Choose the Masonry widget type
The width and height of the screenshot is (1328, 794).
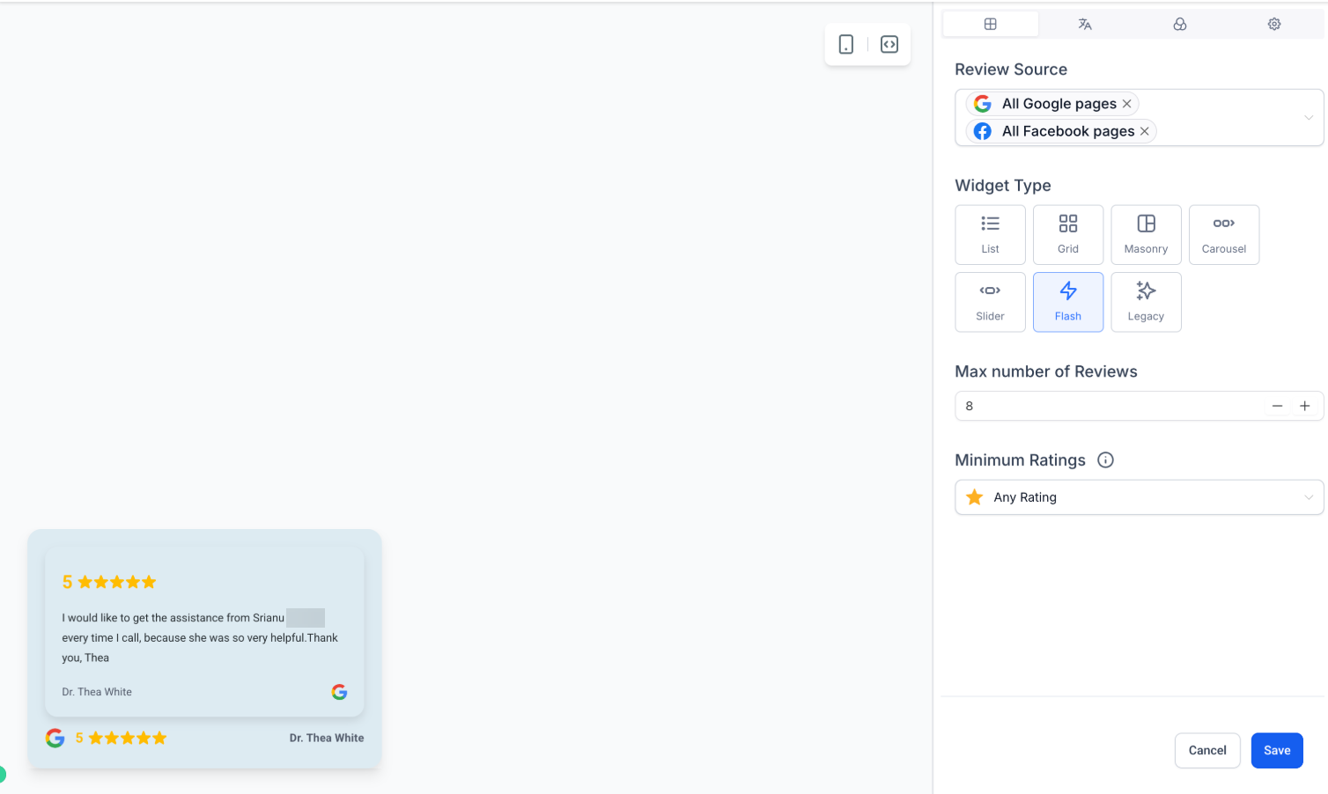tap(1146, 235)
